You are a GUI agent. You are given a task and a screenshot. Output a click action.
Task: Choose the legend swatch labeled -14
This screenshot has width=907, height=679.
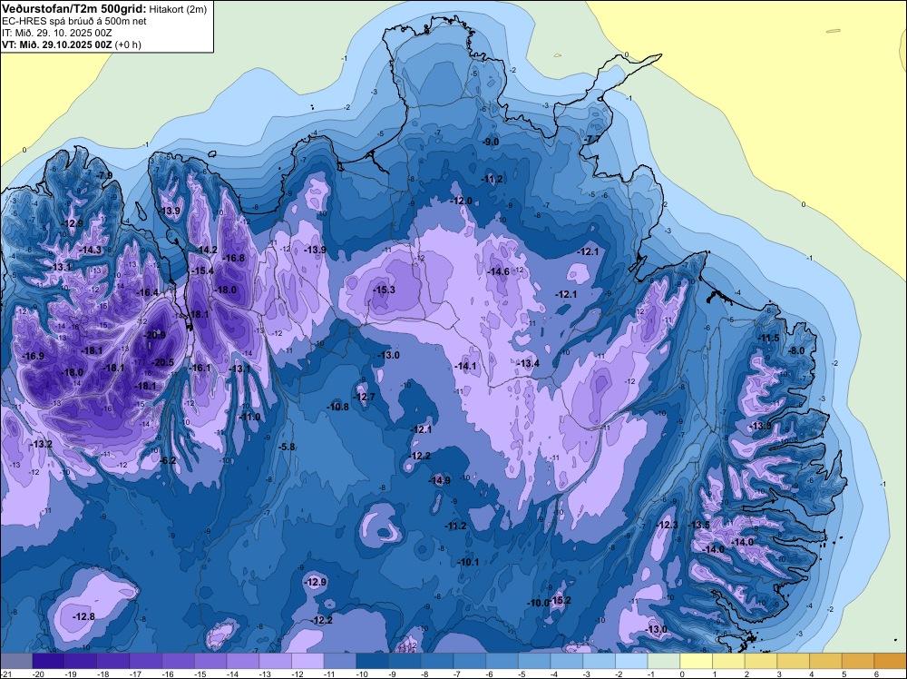coord(243,661)
